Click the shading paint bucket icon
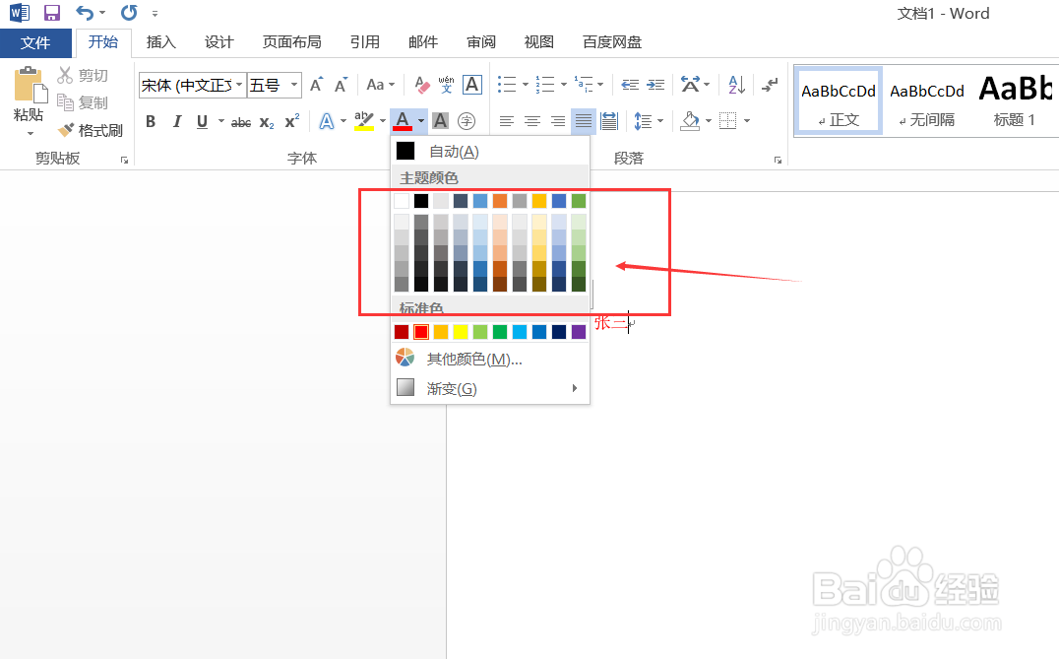The image size is (1059, 659). click(690, 121)
